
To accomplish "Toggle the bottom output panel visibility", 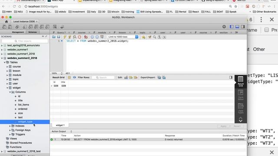I will pyautogui.click(x=237, y=27).
